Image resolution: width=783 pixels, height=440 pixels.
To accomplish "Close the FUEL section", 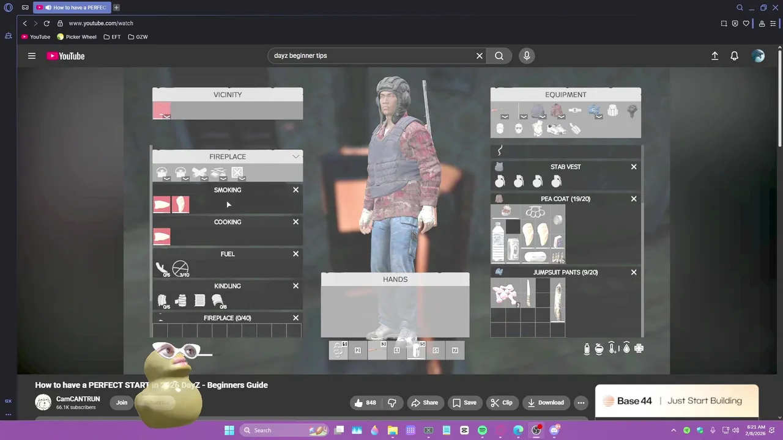I will tap(295, 254).
